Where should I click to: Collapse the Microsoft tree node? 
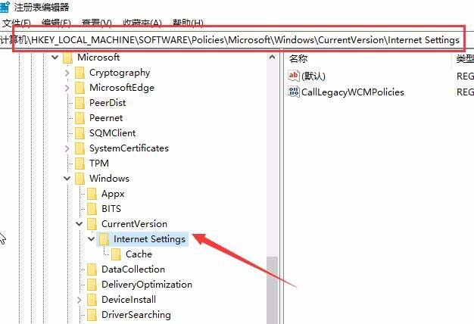55,57
